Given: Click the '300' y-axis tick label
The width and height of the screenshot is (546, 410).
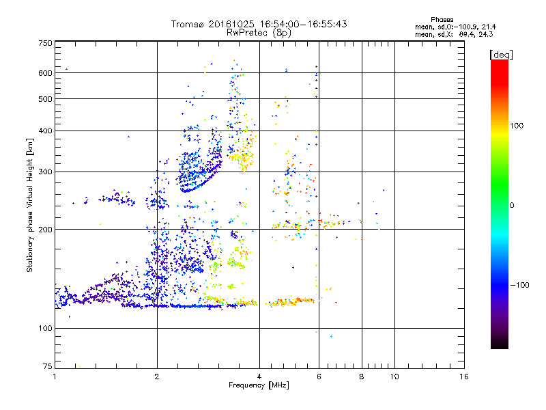Looking at the screenshot, I should click(x=45, y=172).
